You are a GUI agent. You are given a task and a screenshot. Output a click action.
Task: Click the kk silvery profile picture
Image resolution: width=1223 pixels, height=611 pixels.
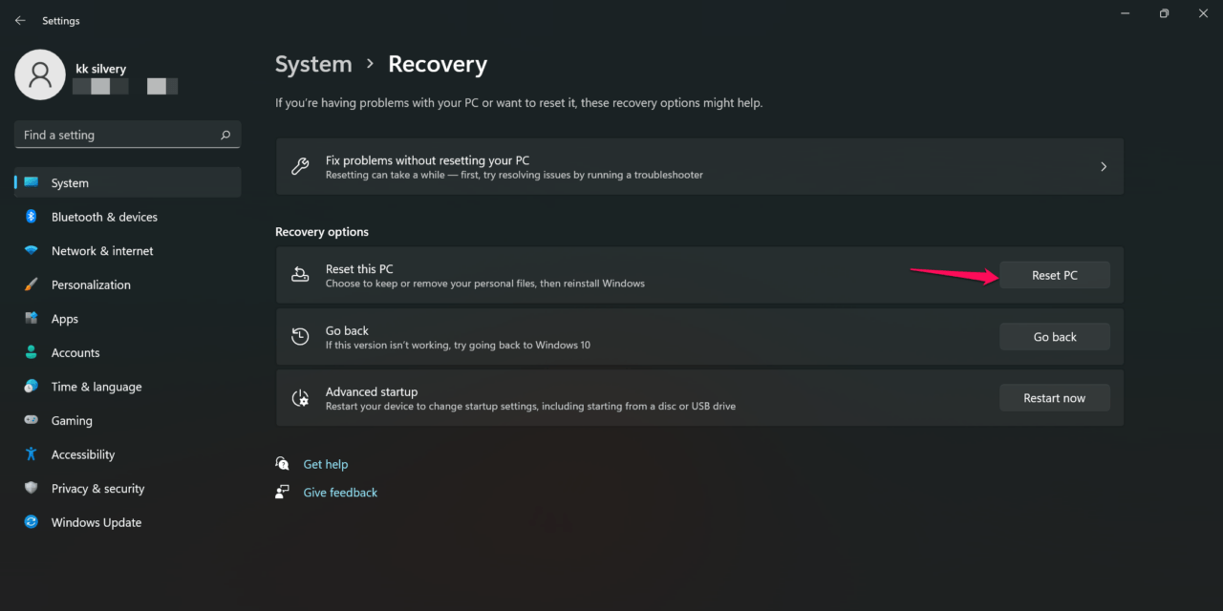coord(39,74)
